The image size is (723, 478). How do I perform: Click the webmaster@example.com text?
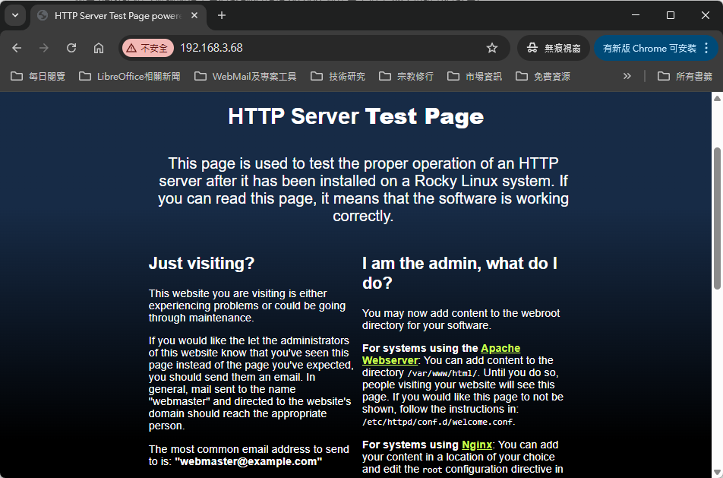(248, 461)
